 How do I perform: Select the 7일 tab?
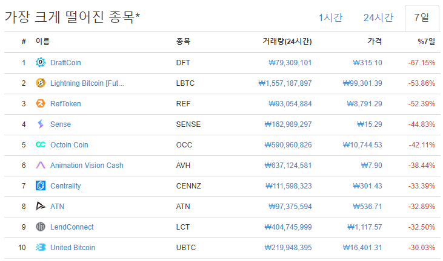(422, 18)
